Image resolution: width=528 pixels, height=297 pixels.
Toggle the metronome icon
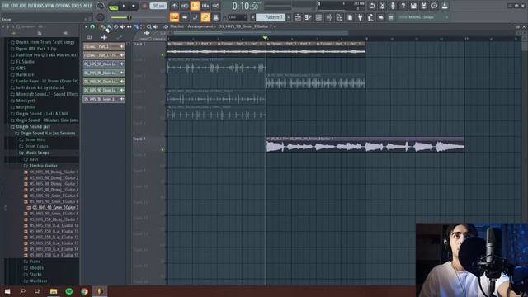(174, 6)
